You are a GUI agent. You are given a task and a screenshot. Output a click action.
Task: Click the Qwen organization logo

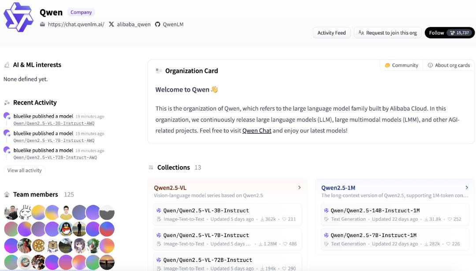tap(18, 17)
